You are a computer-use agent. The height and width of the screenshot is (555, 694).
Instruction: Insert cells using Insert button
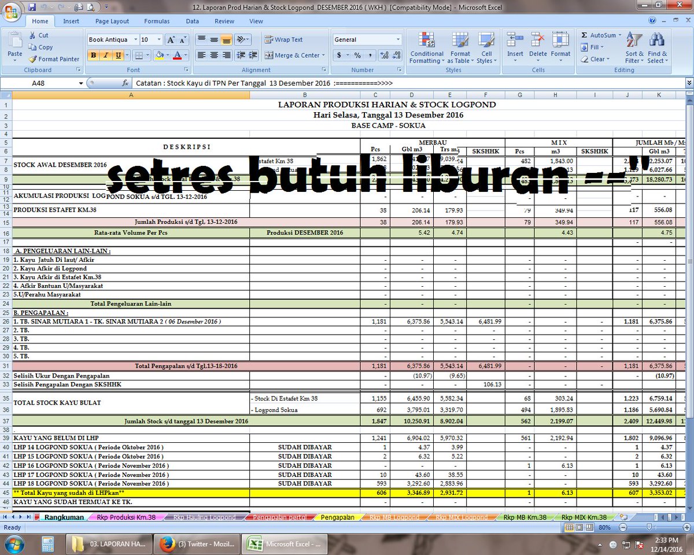[515, 47]
